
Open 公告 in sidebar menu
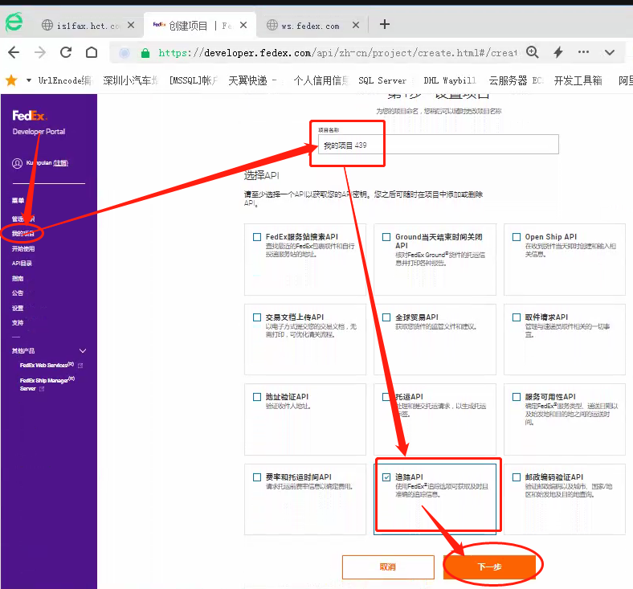point(18,292)
